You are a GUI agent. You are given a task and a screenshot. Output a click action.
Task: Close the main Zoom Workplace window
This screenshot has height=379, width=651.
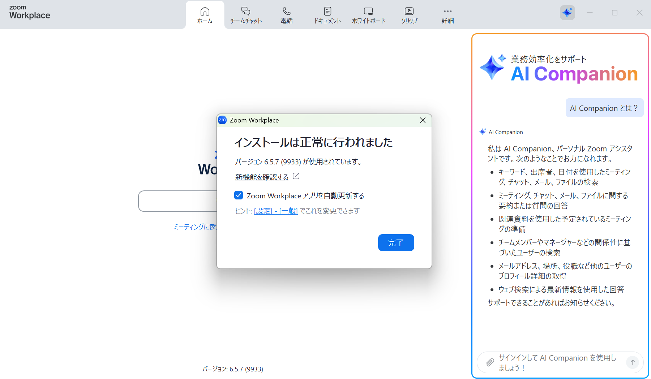(639, 13)
